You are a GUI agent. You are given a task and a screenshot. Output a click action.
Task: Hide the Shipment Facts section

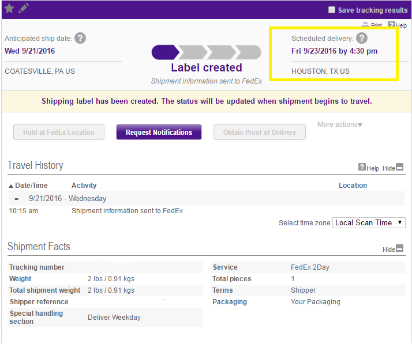click(x=393, y=249)
